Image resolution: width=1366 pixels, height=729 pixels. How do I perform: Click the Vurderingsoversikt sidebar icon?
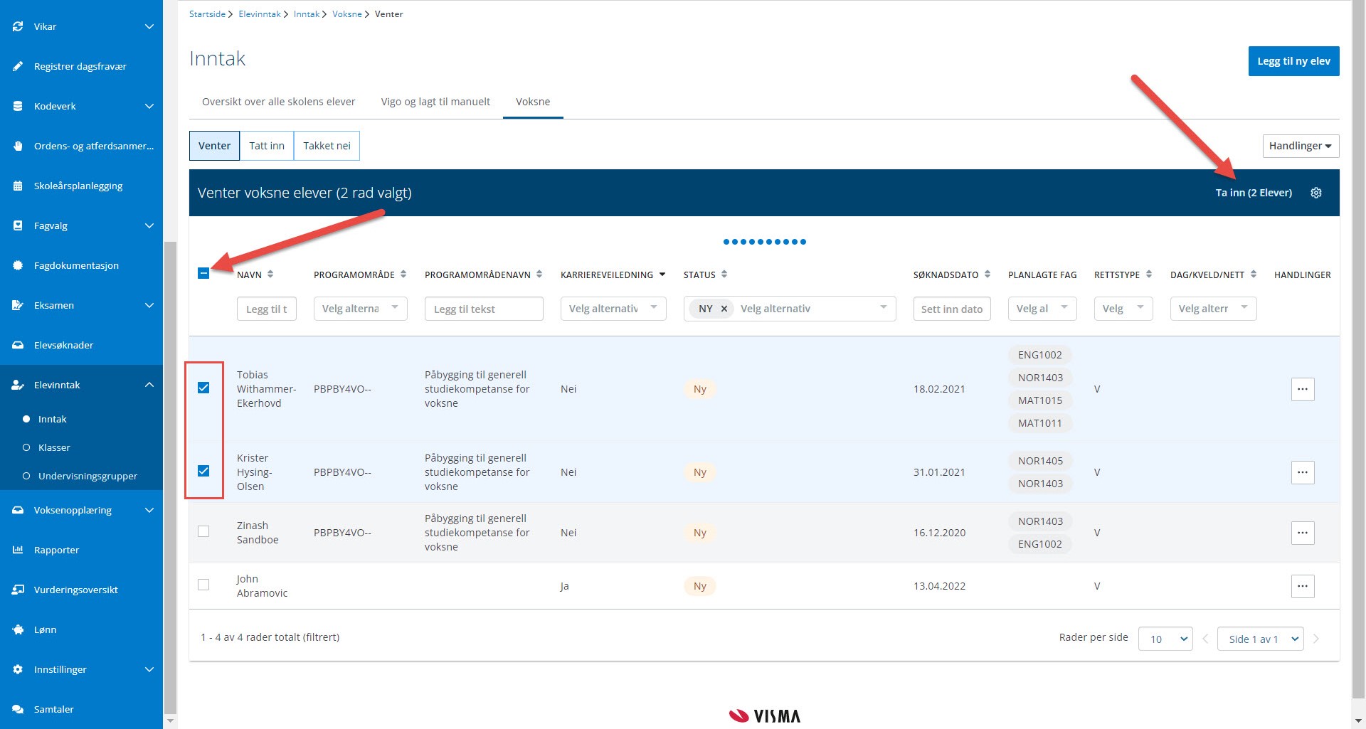(18, 590)
